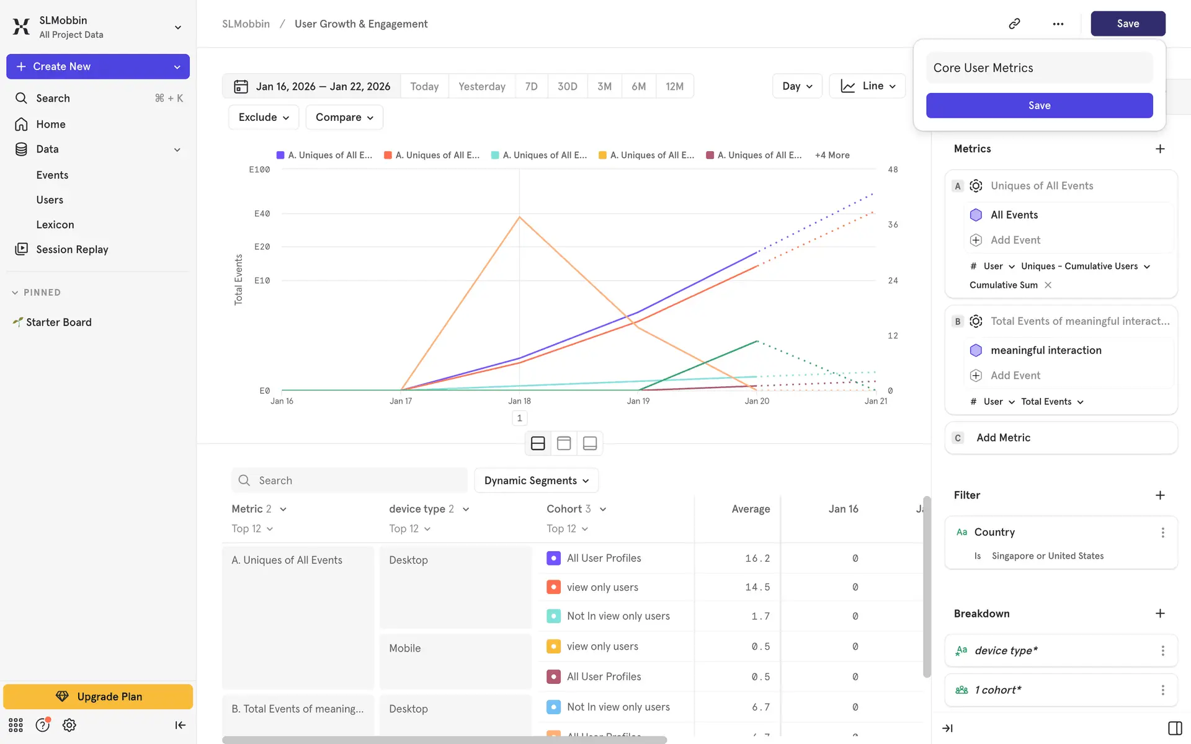Select the 30D date range tab

pyautogui.click(x=567, y=86)
